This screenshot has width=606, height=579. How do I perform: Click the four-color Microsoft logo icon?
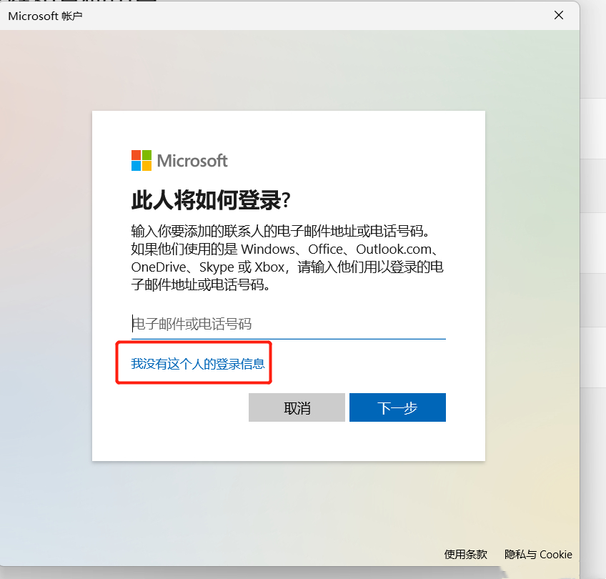click(x=141, y=160)
